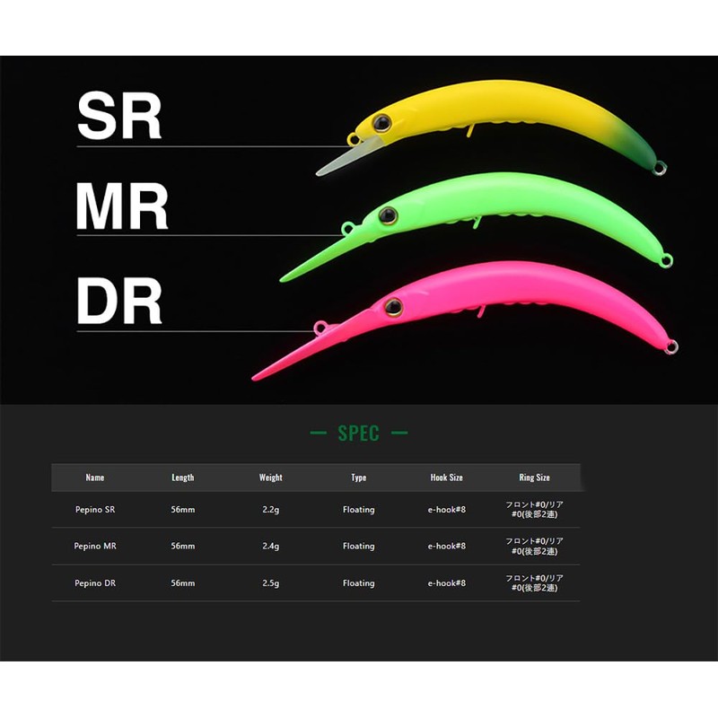The image size is (718, 718).
Task: Select the Pepino DR row name
Action: point(95,583)
